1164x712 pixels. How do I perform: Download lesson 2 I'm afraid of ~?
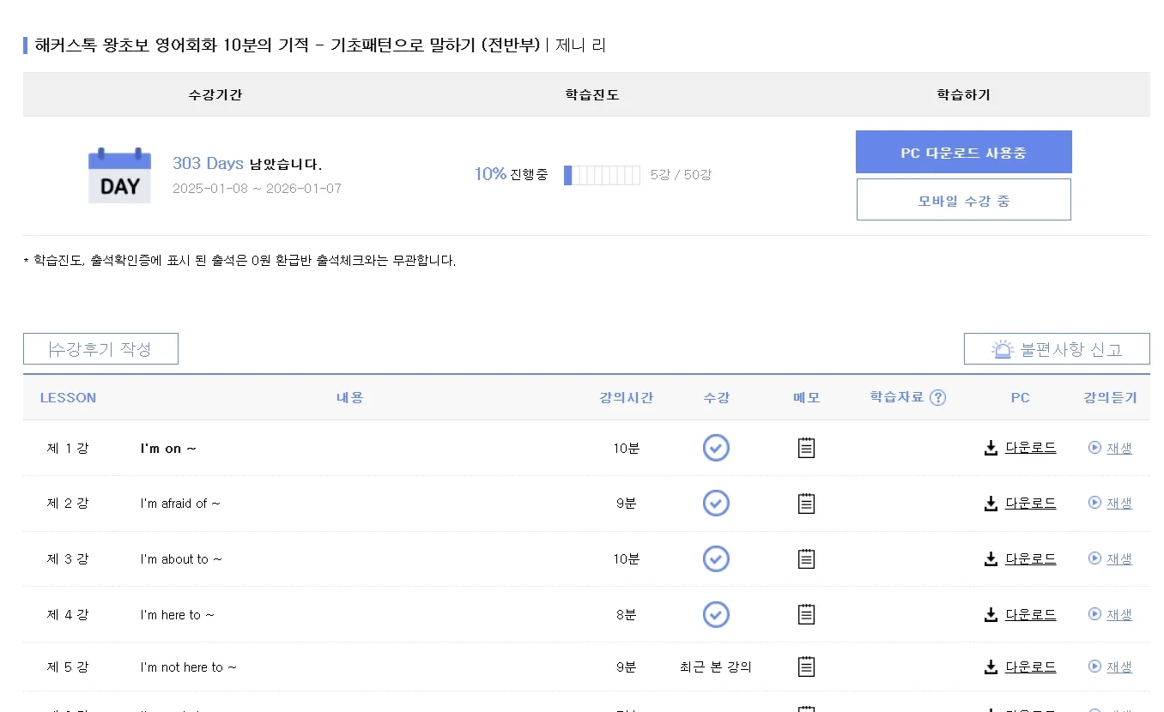tap(1020, 504)
